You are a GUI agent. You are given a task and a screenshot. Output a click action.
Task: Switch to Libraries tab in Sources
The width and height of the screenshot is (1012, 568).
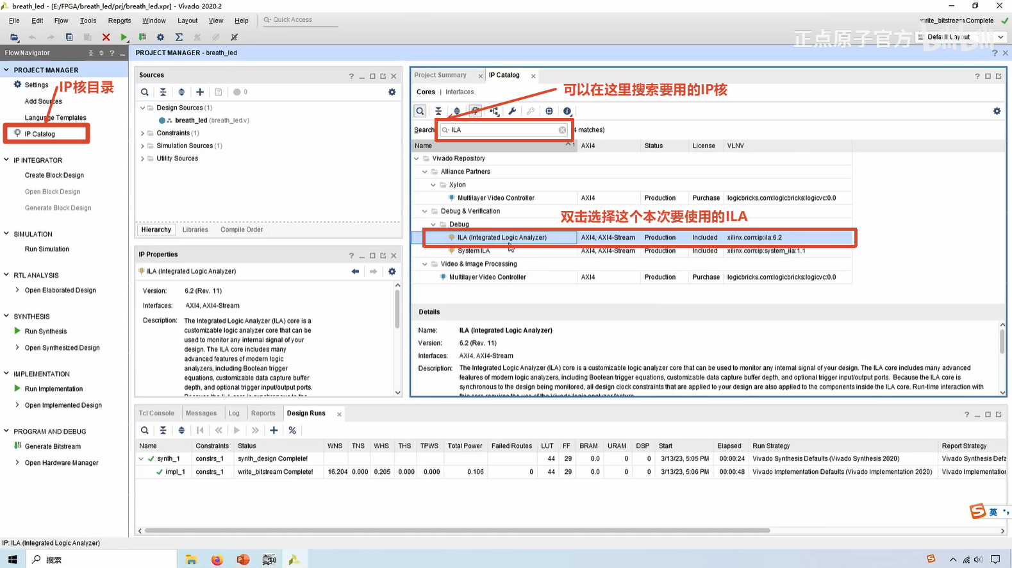(x=195, y=230)
